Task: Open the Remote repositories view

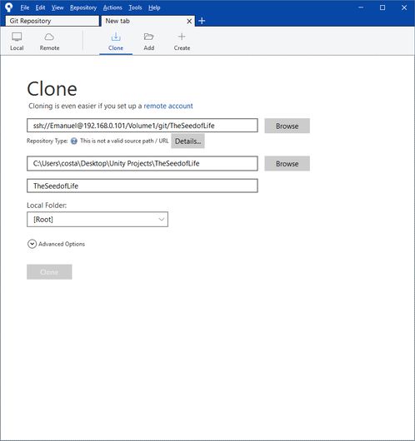Action: tap(49, 42)
